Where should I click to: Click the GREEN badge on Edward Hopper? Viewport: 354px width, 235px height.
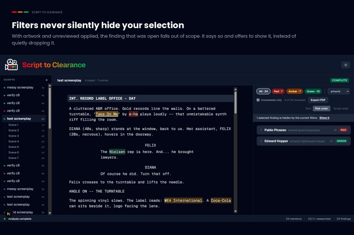pos(341,141)
